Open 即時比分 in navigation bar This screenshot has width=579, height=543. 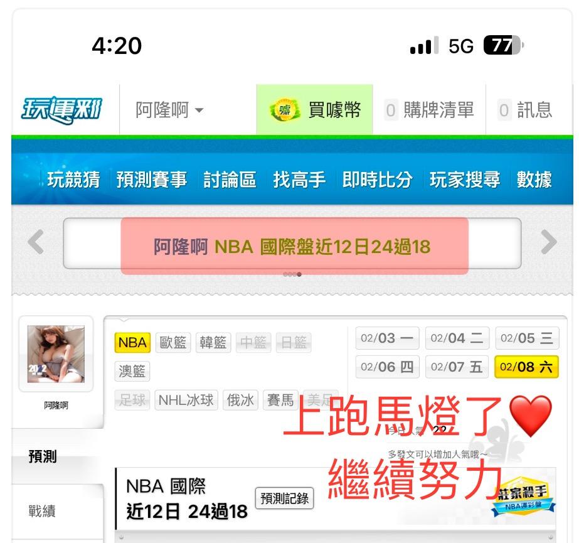coord(378,180)
